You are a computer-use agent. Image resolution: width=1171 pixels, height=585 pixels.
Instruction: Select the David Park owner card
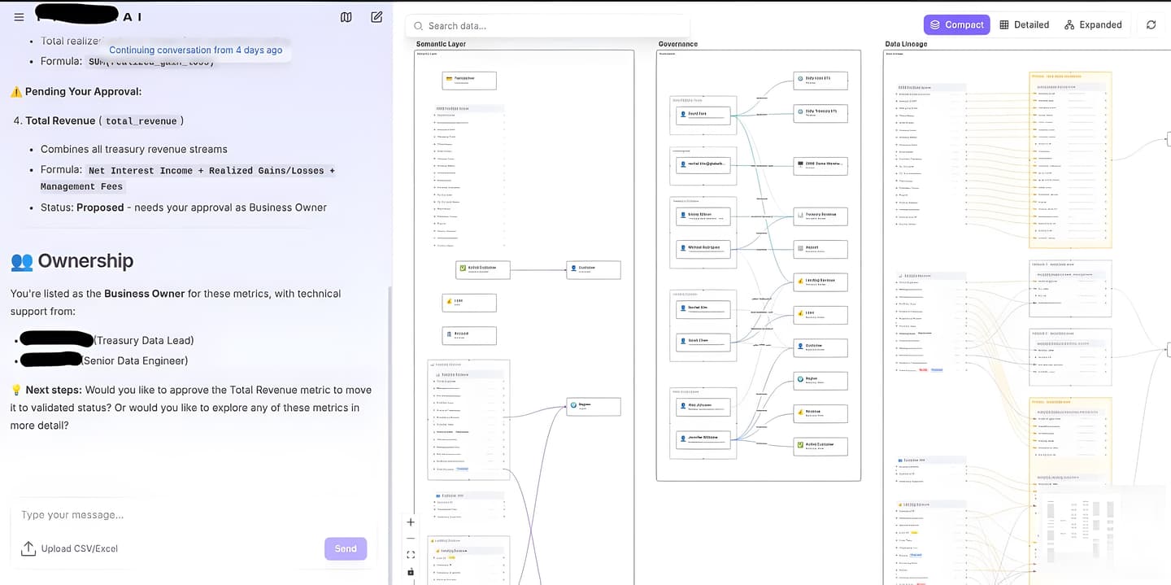click(703, 115)
